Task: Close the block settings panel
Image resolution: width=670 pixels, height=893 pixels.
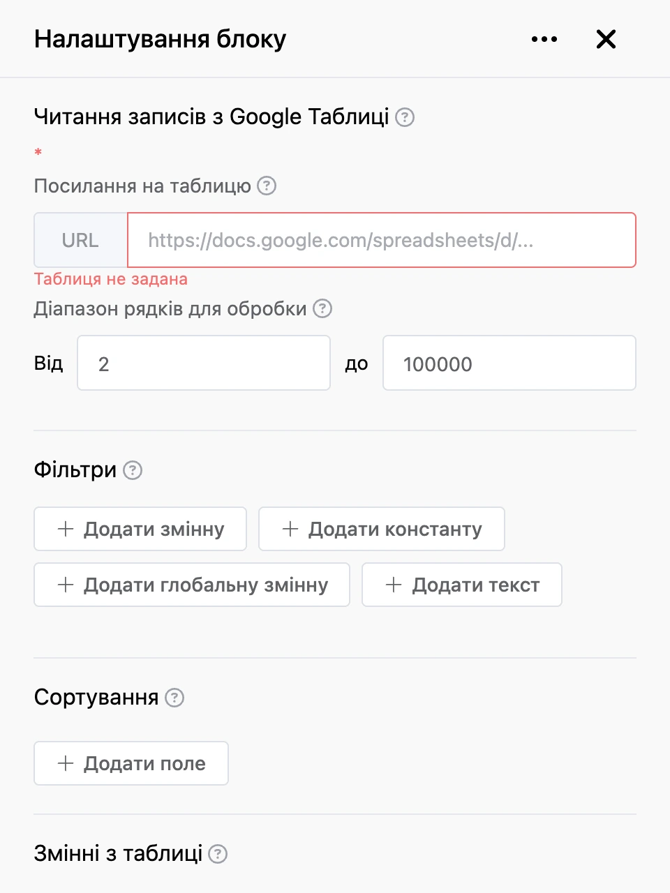Action: 606,39
